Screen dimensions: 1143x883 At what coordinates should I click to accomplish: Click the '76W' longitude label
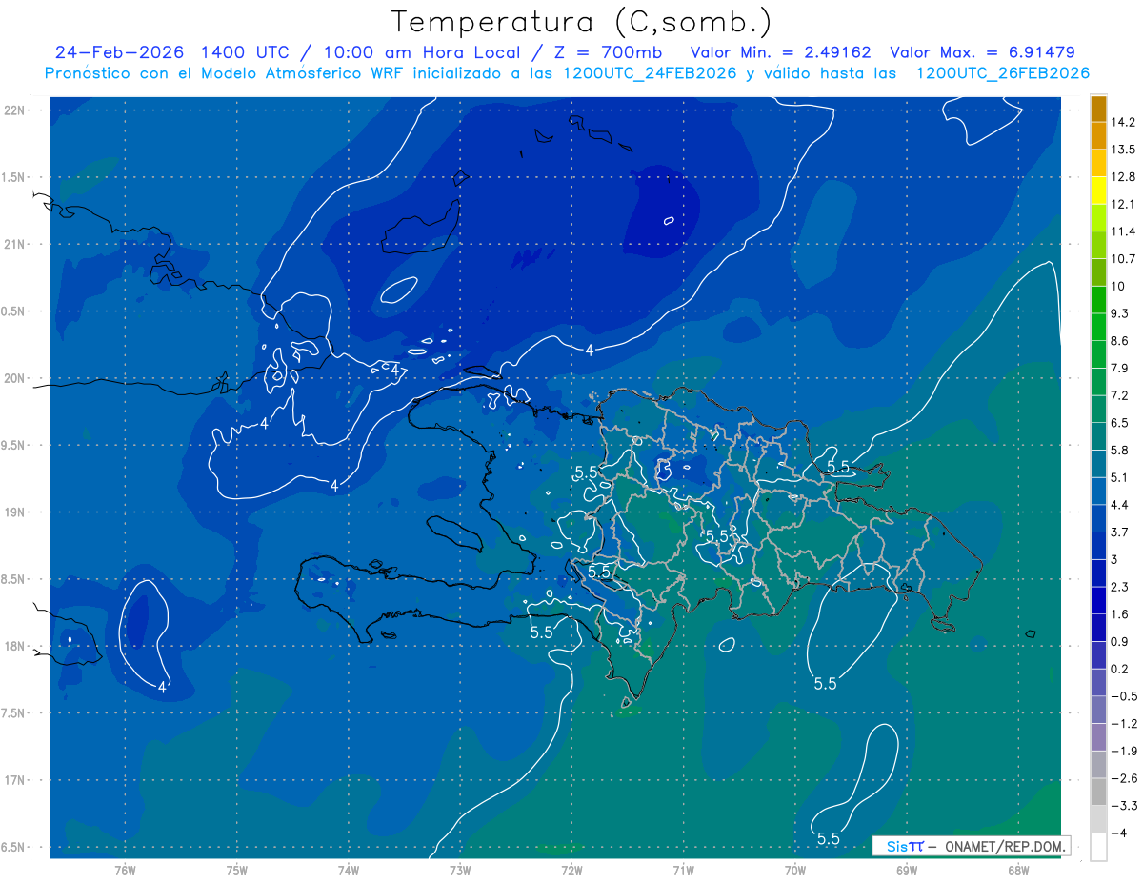click(x=125, y=871)
